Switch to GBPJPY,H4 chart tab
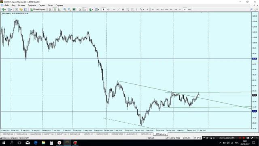 click(49, 134)
